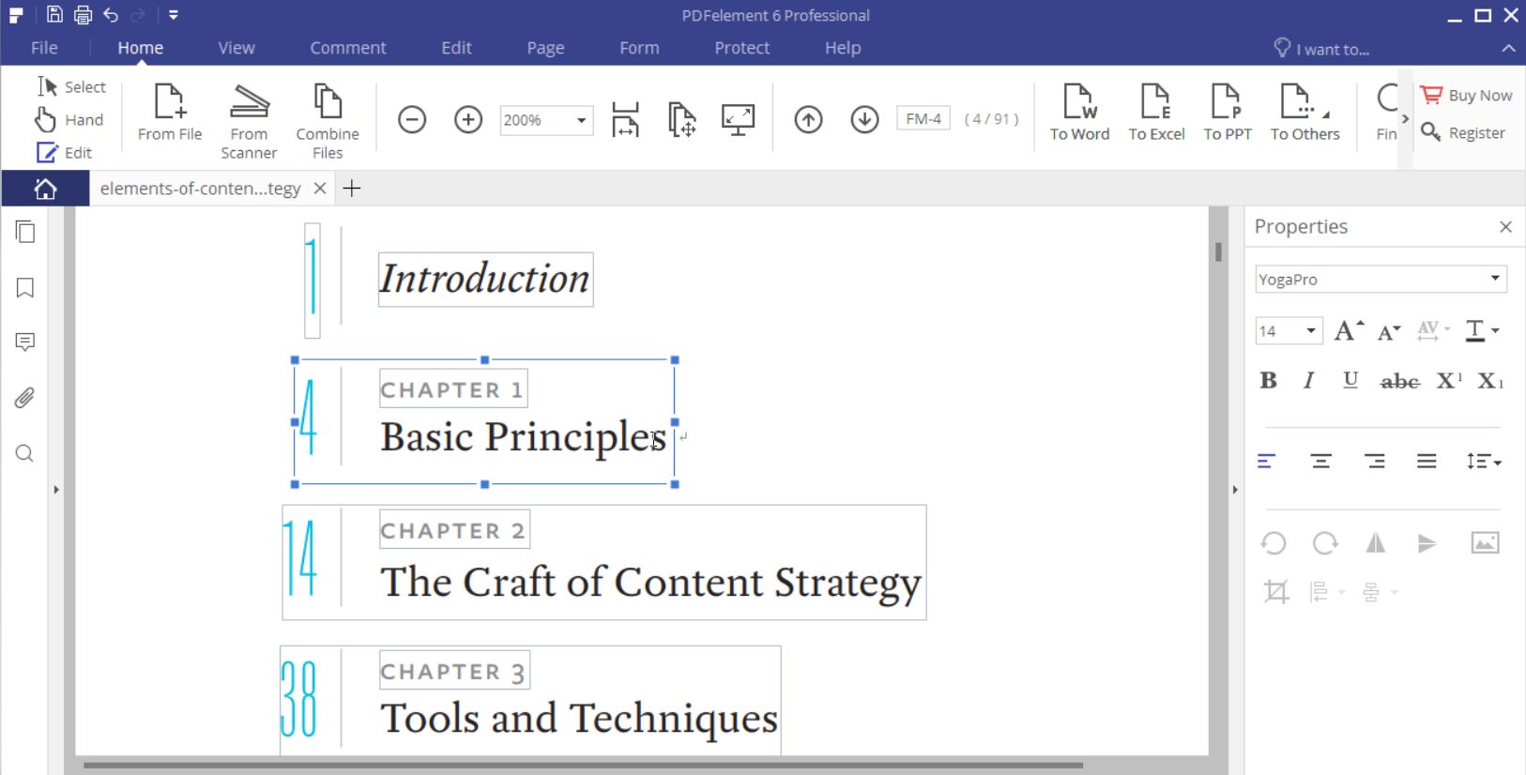Enable center text alignment

tap(1320, 461)
